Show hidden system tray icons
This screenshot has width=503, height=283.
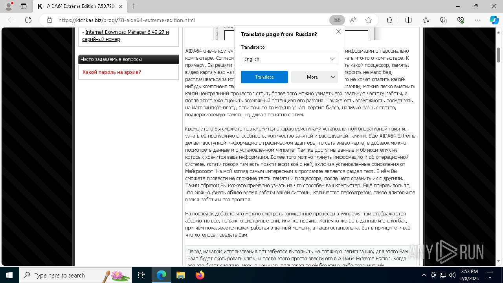424,275
